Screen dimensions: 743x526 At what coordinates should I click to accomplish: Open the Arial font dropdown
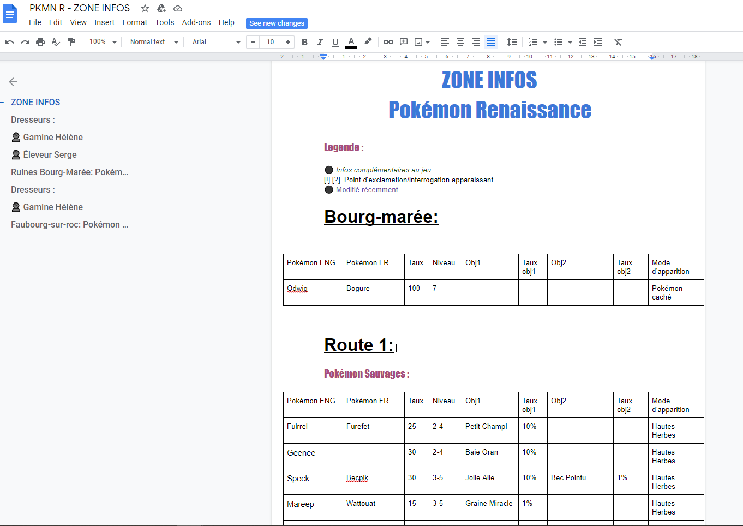coord(216,42)
